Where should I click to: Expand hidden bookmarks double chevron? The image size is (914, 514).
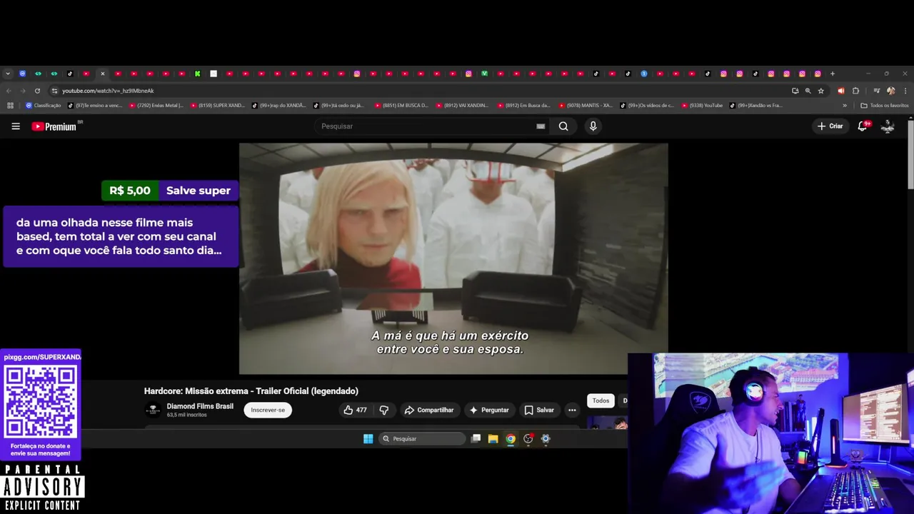pos(845,105)
